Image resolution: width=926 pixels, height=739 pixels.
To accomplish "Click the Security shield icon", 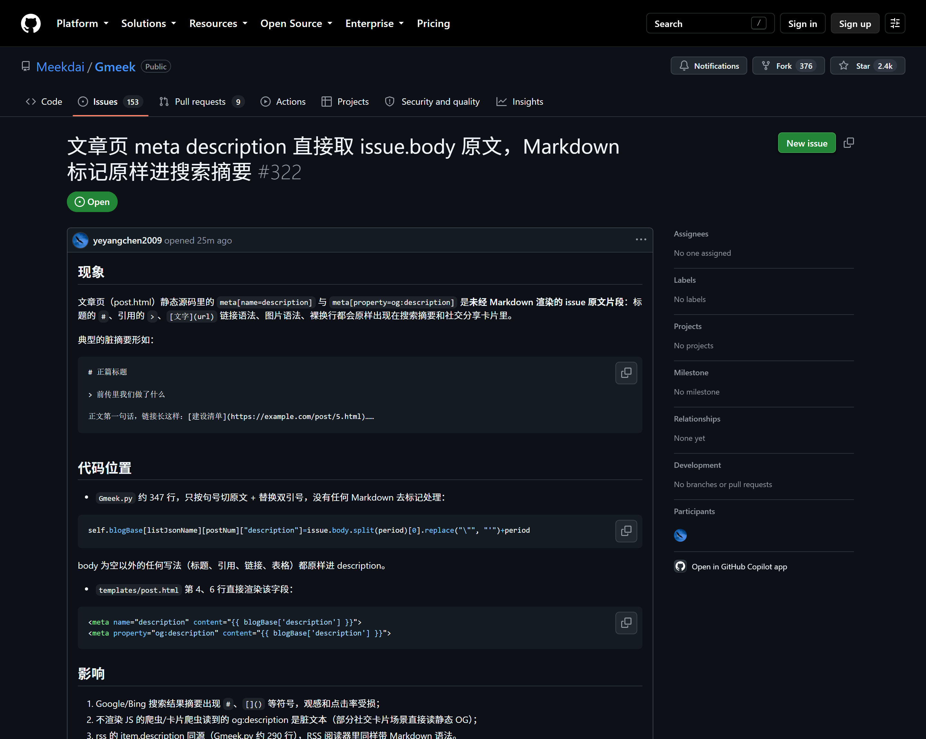I will [x=390, y=102].
